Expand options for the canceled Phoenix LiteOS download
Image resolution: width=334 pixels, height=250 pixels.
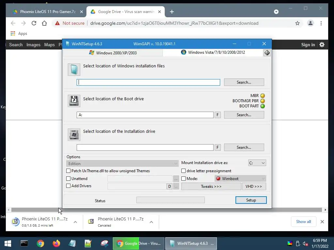(x=151, y=222)
